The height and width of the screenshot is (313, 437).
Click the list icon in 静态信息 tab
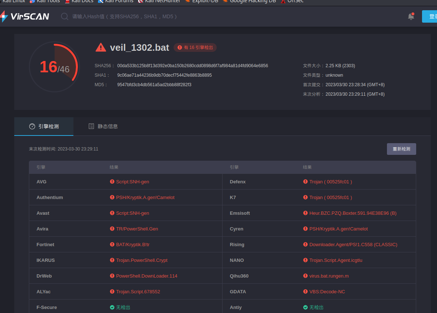[91, 126]
